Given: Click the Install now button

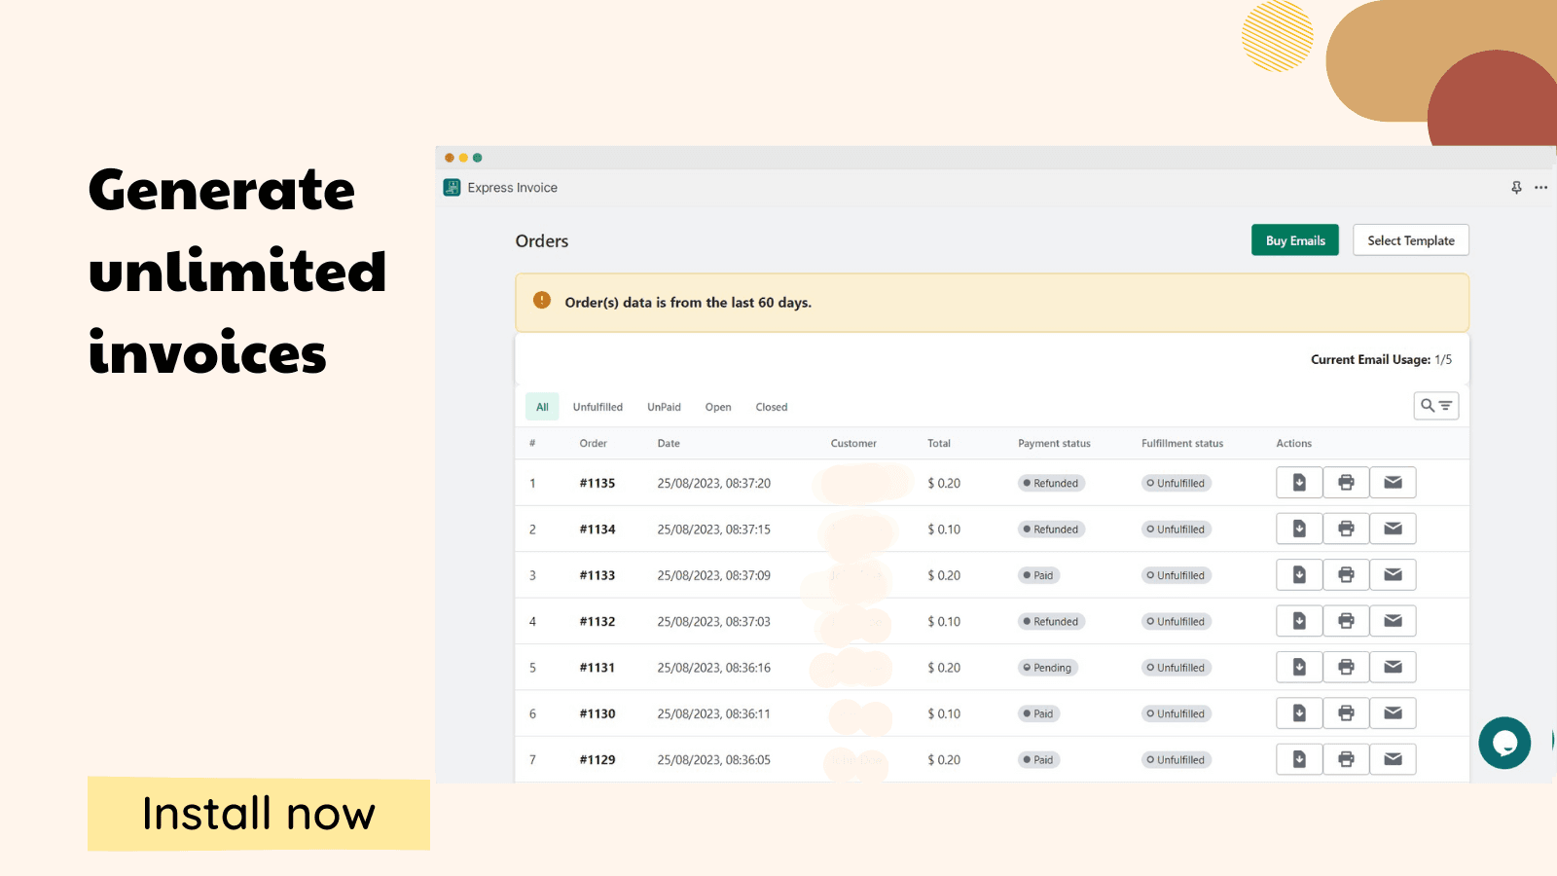Looking at the screenshot, I should tap(257, 815).
